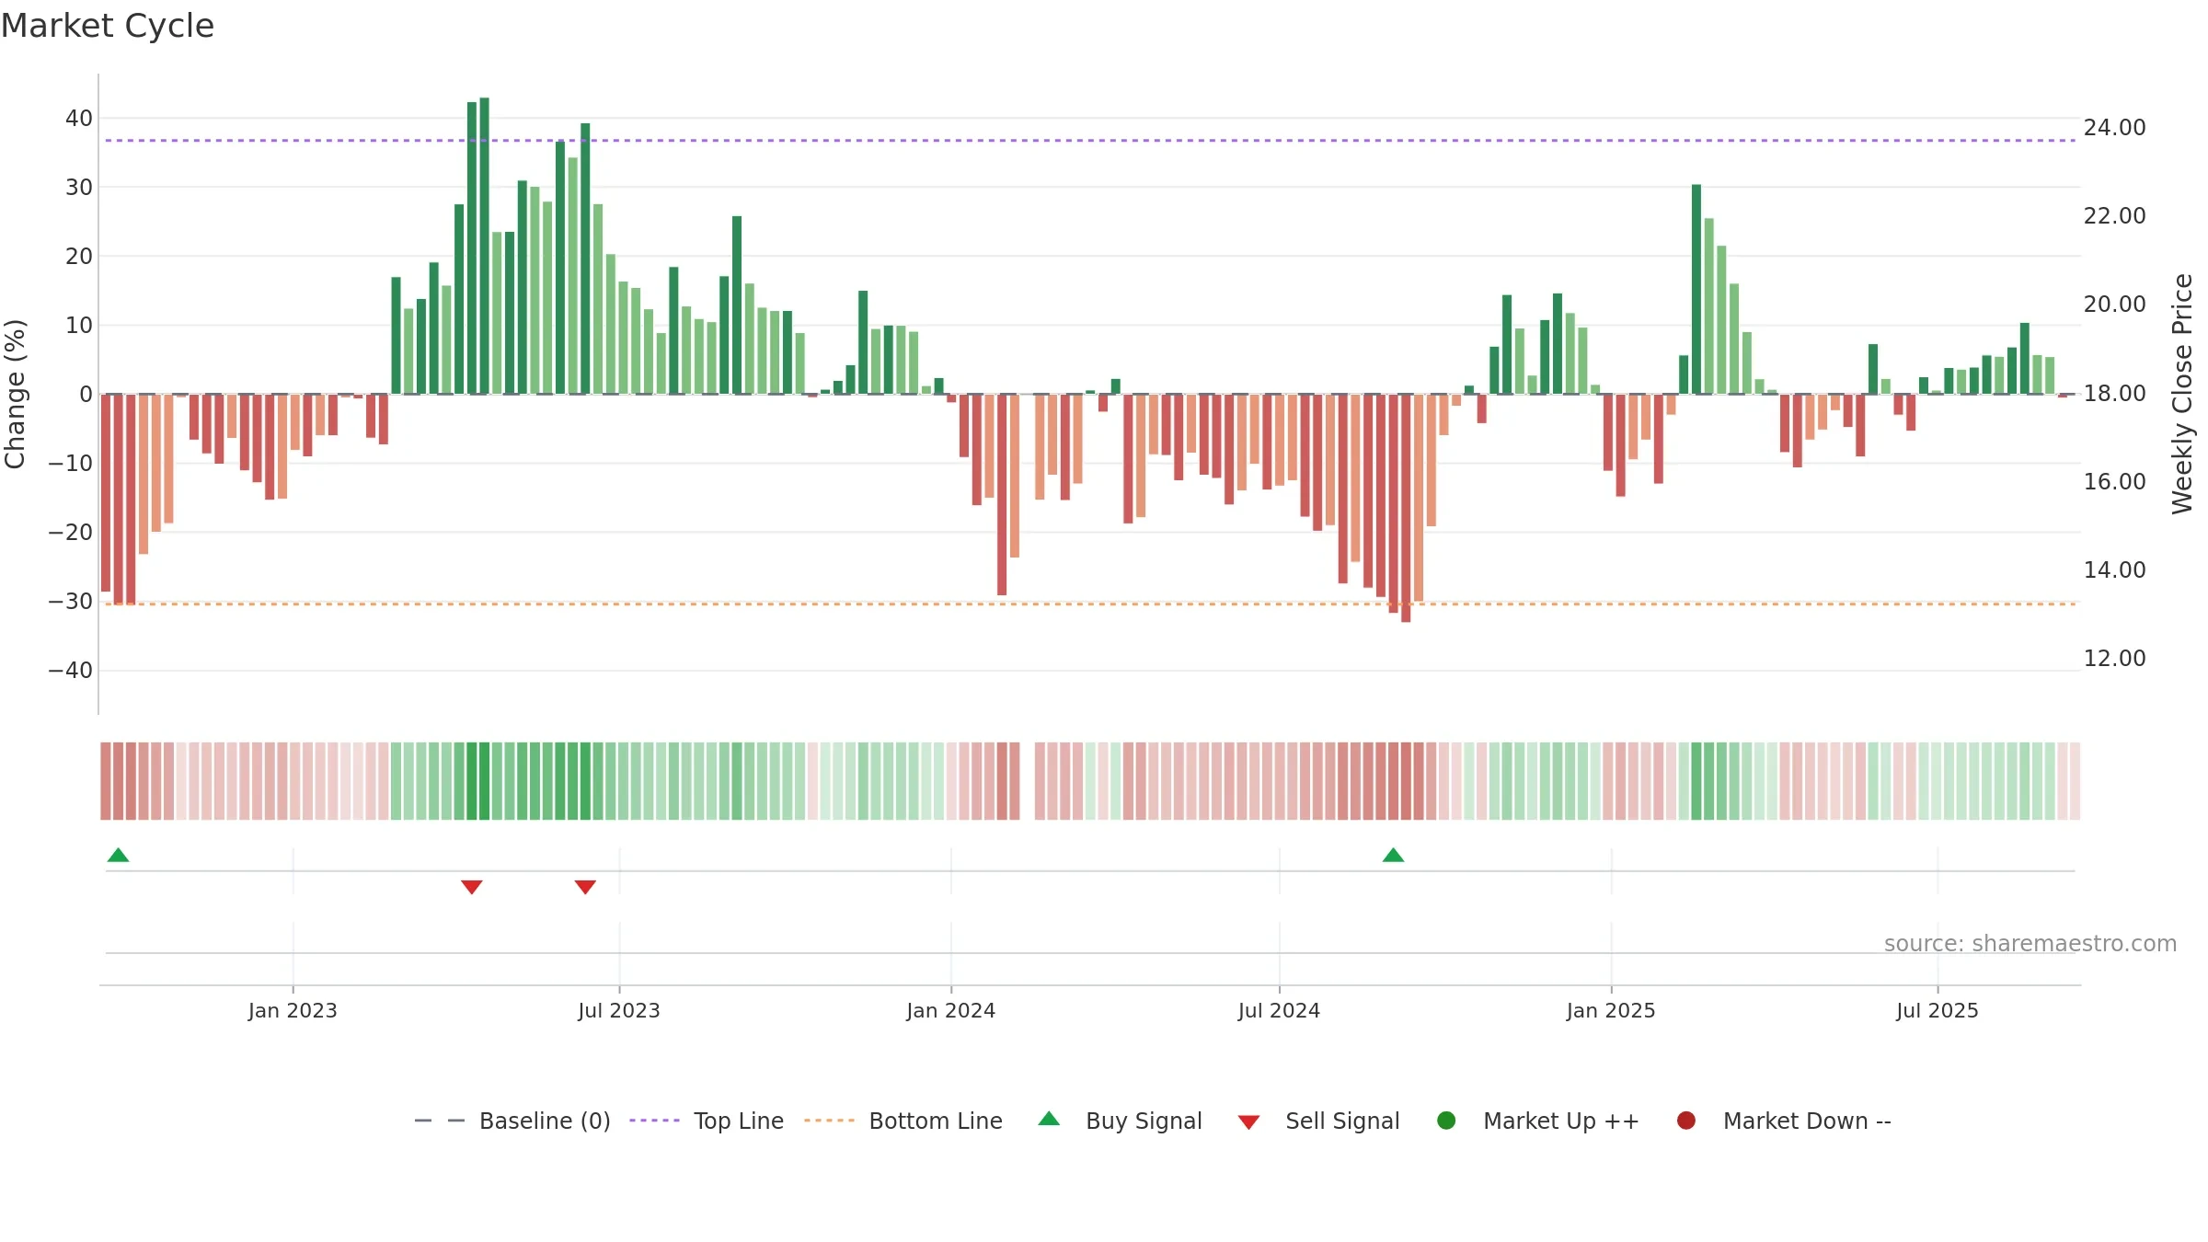Toggle the Baseline (0) legend entry
The image size is (2208, 1242).
(x=512, y=1121)
